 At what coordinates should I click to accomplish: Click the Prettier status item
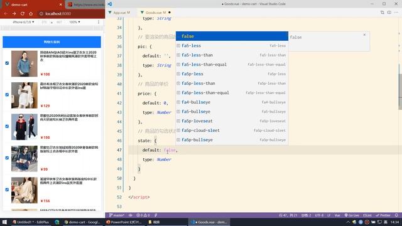click(383, 215)
